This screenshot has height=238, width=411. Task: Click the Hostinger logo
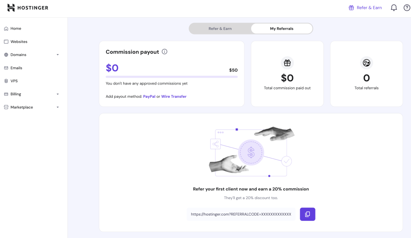coord(28,8)
